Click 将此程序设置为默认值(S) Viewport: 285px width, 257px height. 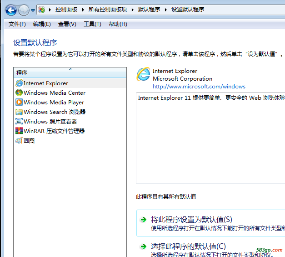(191, 219)
